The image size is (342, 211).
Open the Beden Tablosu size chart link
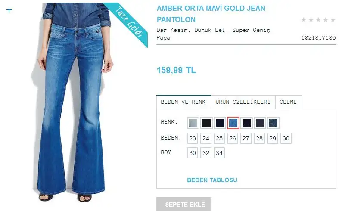(212, 180)
